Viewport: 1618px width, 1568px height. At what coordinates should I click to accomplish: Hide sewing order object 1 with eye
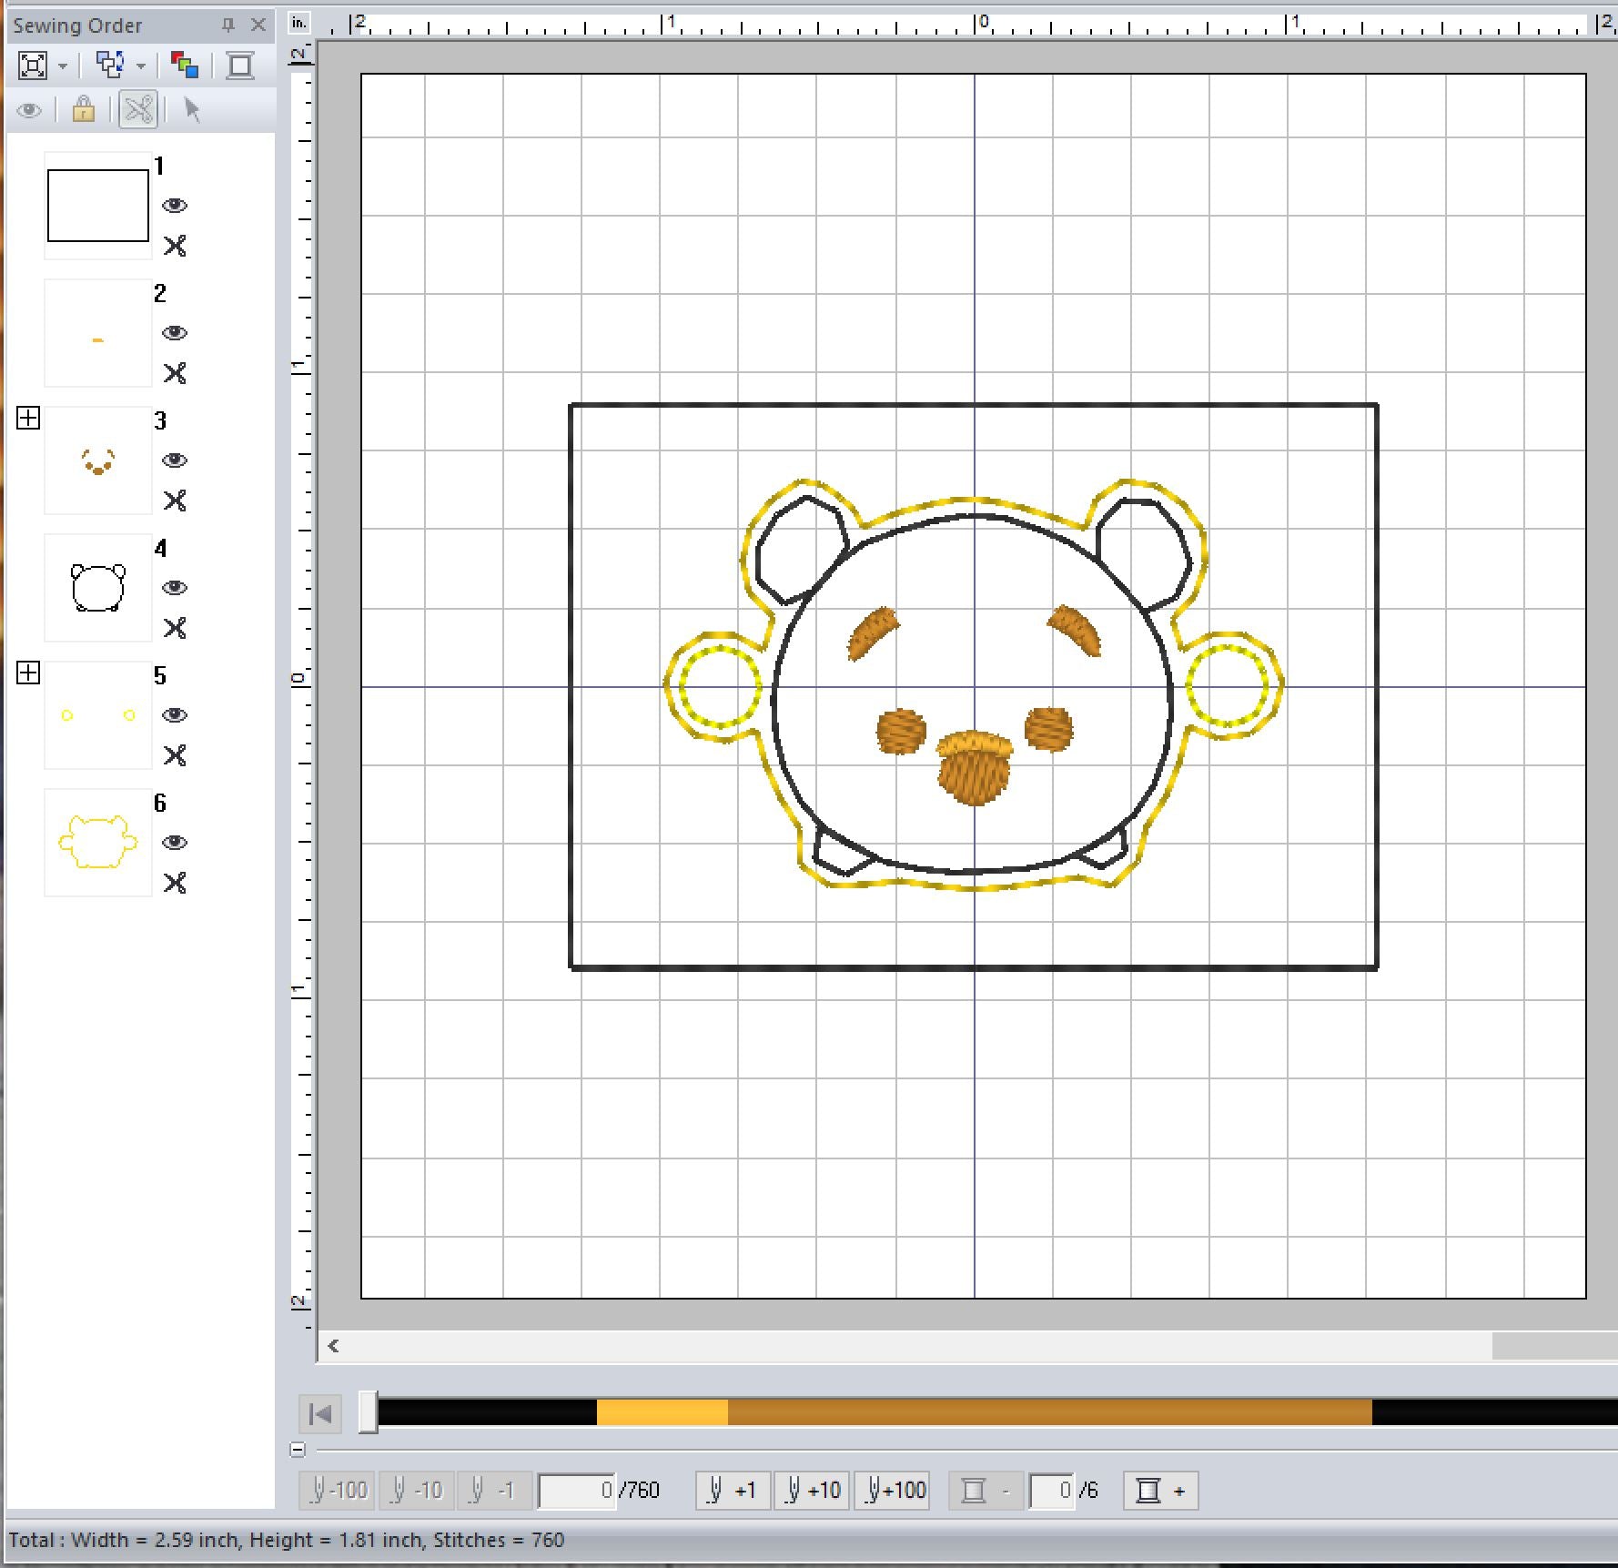(x=175, y=206)
